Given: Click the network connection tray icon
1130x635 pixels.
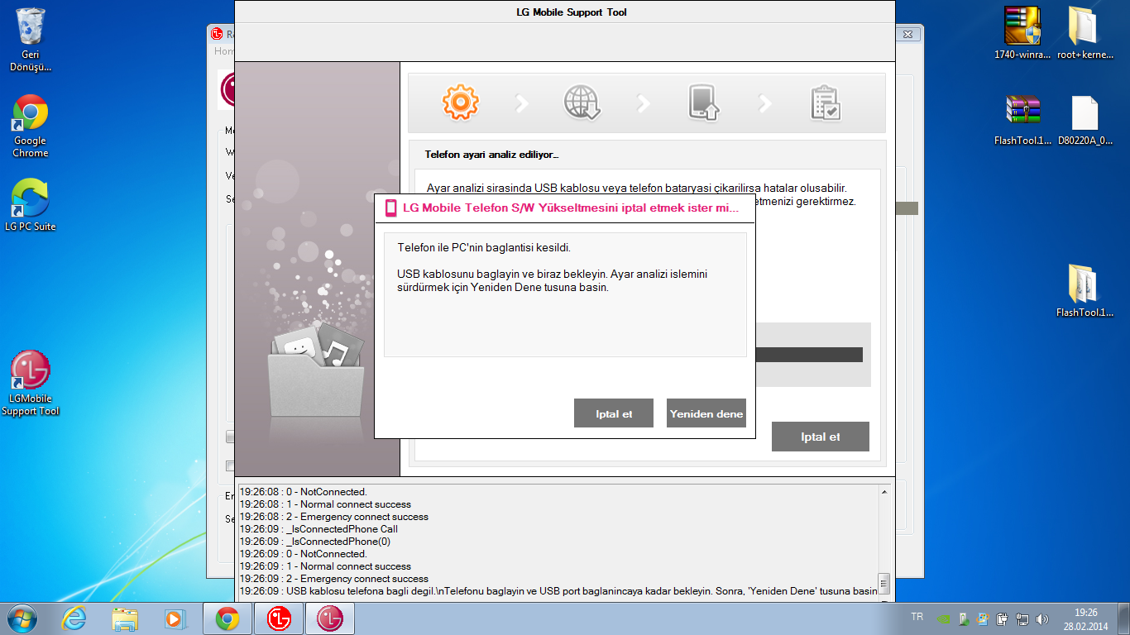Looking at the screenshot, I should (x=1022, y=618).
